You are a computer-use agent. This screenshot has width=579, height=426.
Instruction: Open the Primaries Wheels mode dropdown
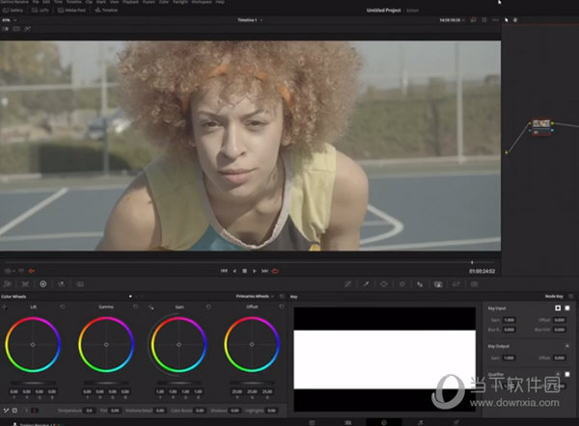point(258,296)
